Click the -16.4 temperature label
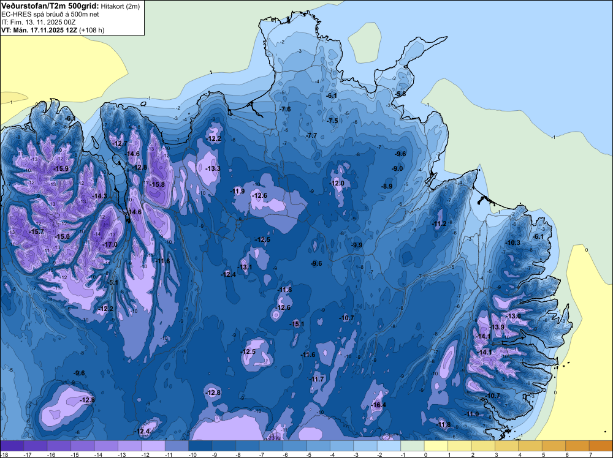 378,405
